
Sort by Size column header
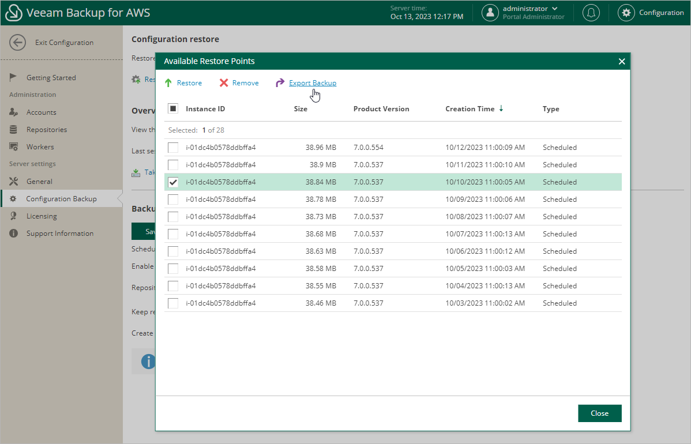301,109
